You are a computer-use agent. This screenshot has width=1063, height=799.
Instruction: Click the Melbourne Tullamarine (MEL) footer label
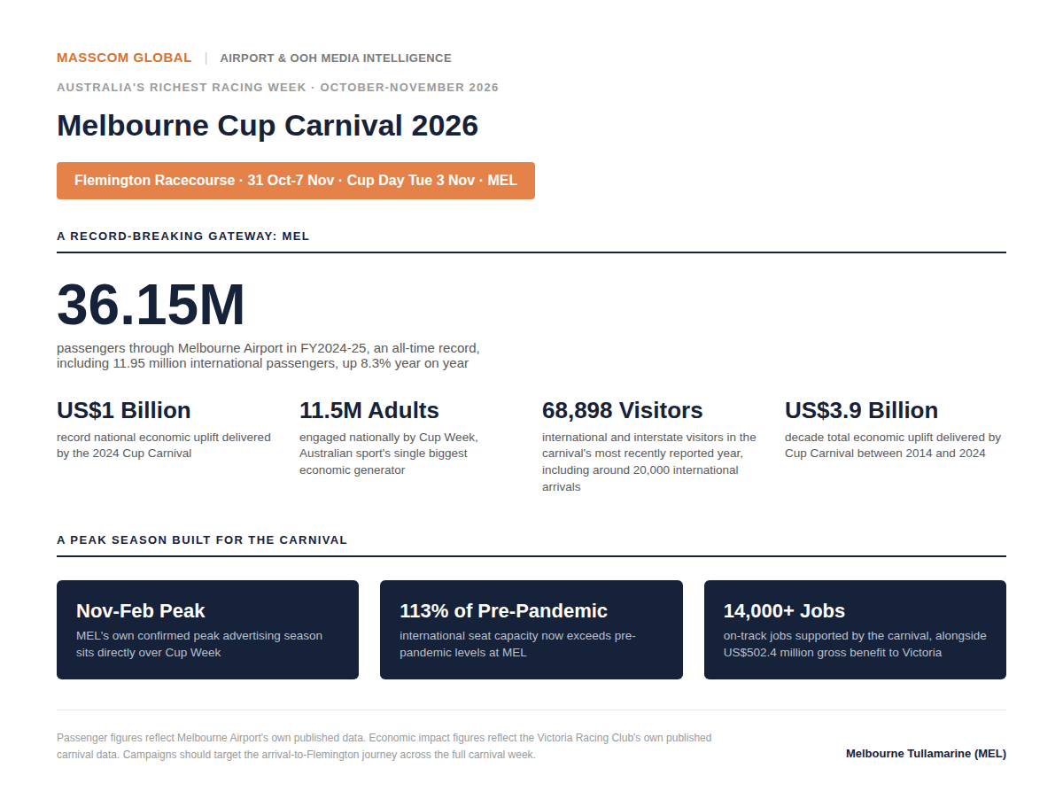coord(926,754)
